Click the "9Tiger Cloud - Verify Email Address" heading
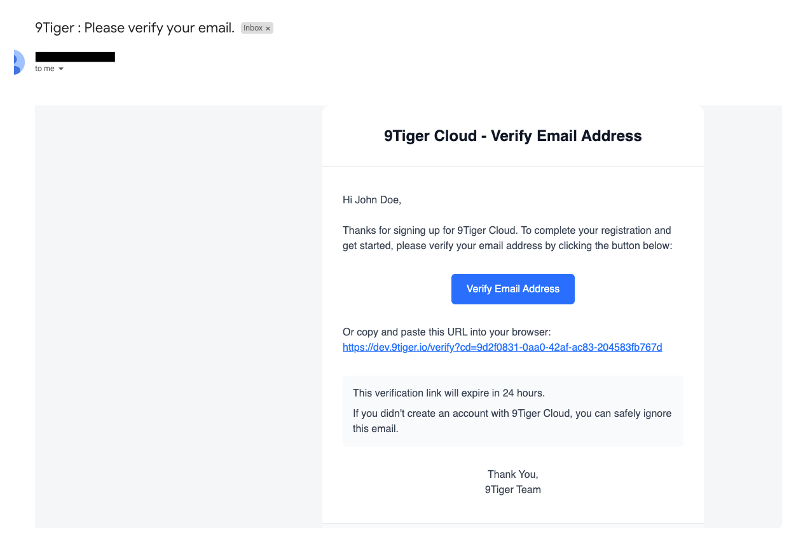Image resolution: width=796 pixels, height=542 pixels. click(512, 136)
